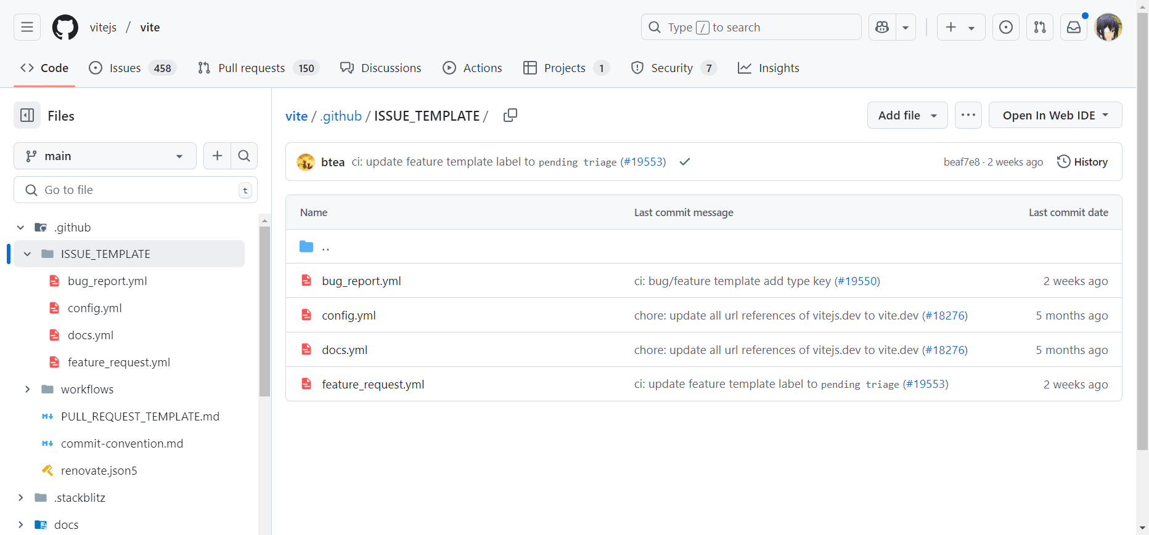Click bug_report.yml file icon in list
The height and width of the screenshot is (535, 1149).
click(x=306, y=280)
